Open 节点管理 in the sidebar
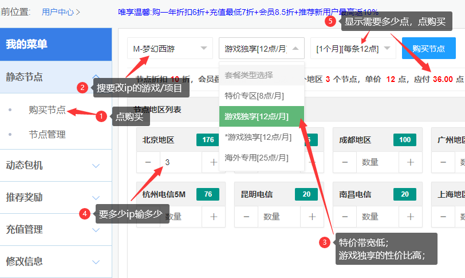Viewport: 465px width, 278px height. click(47, 134)
